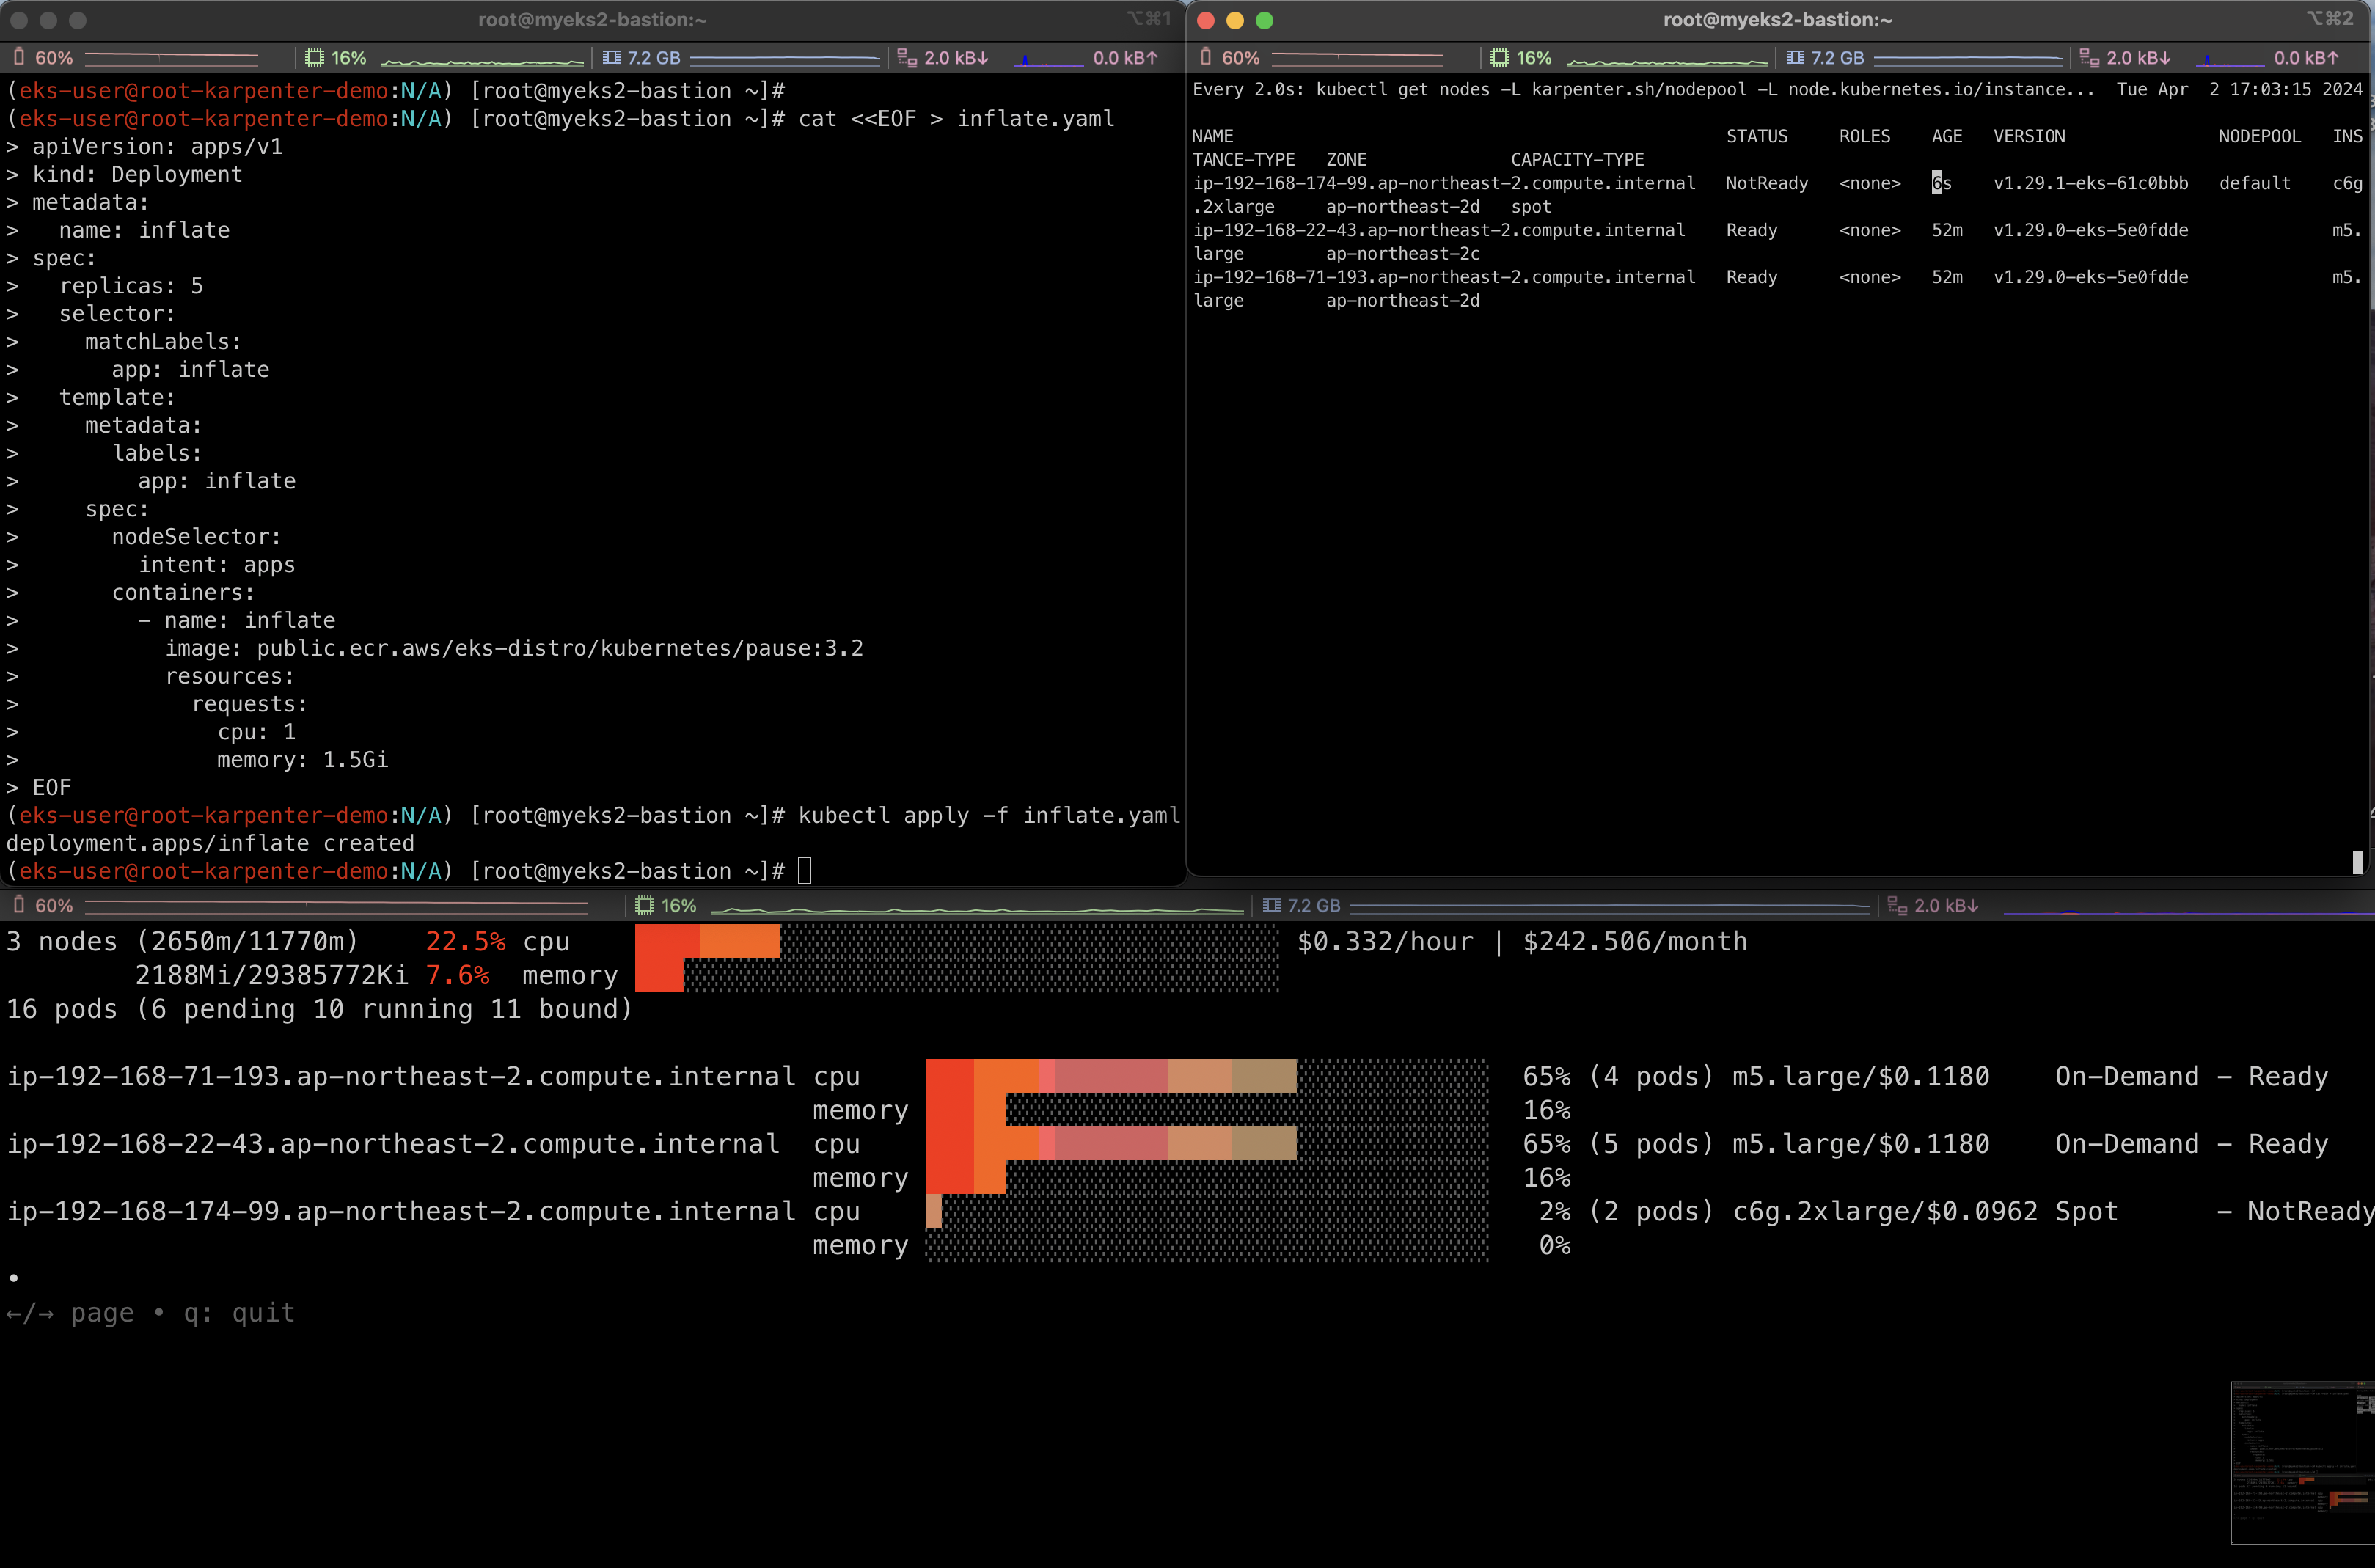Screen dimensions: 2375x1568
Task: Click the 7.2 GB memory icon in left pane
Action: (611, 57)
